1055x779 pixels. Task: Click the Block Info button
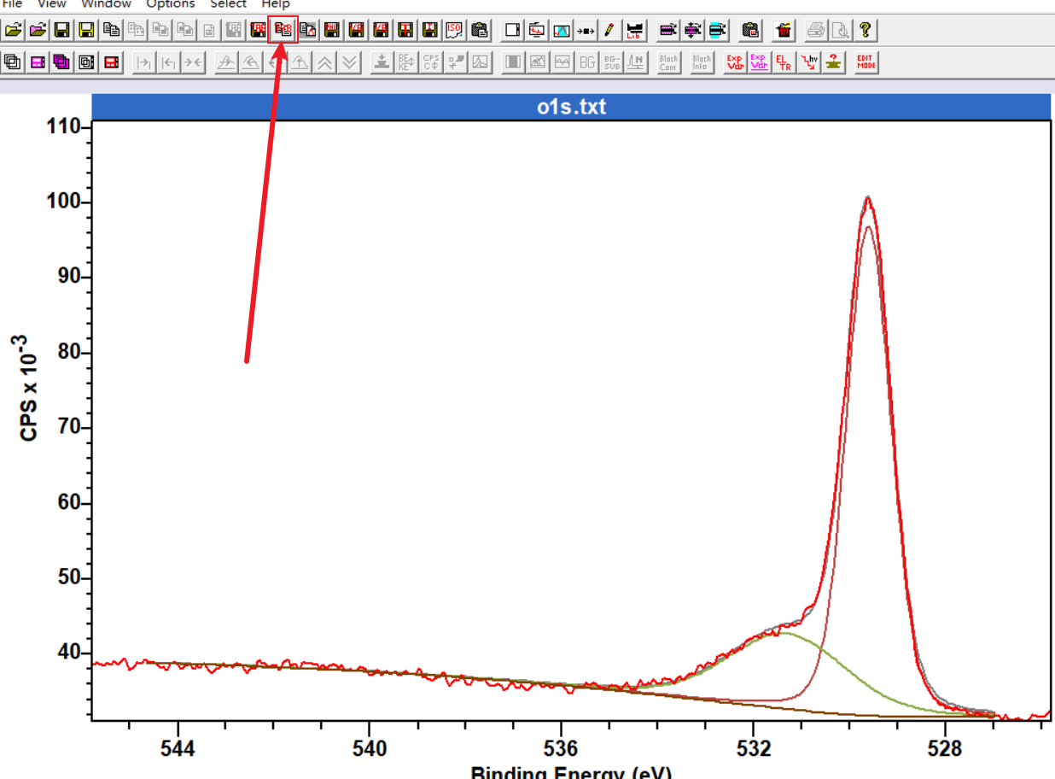coord(702,62)
